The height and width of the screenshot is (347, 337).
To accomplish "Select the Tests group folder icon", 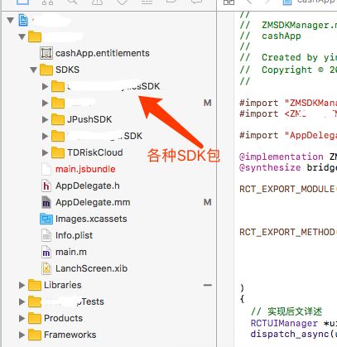I will pyautogui.click(x=35, y=301).
